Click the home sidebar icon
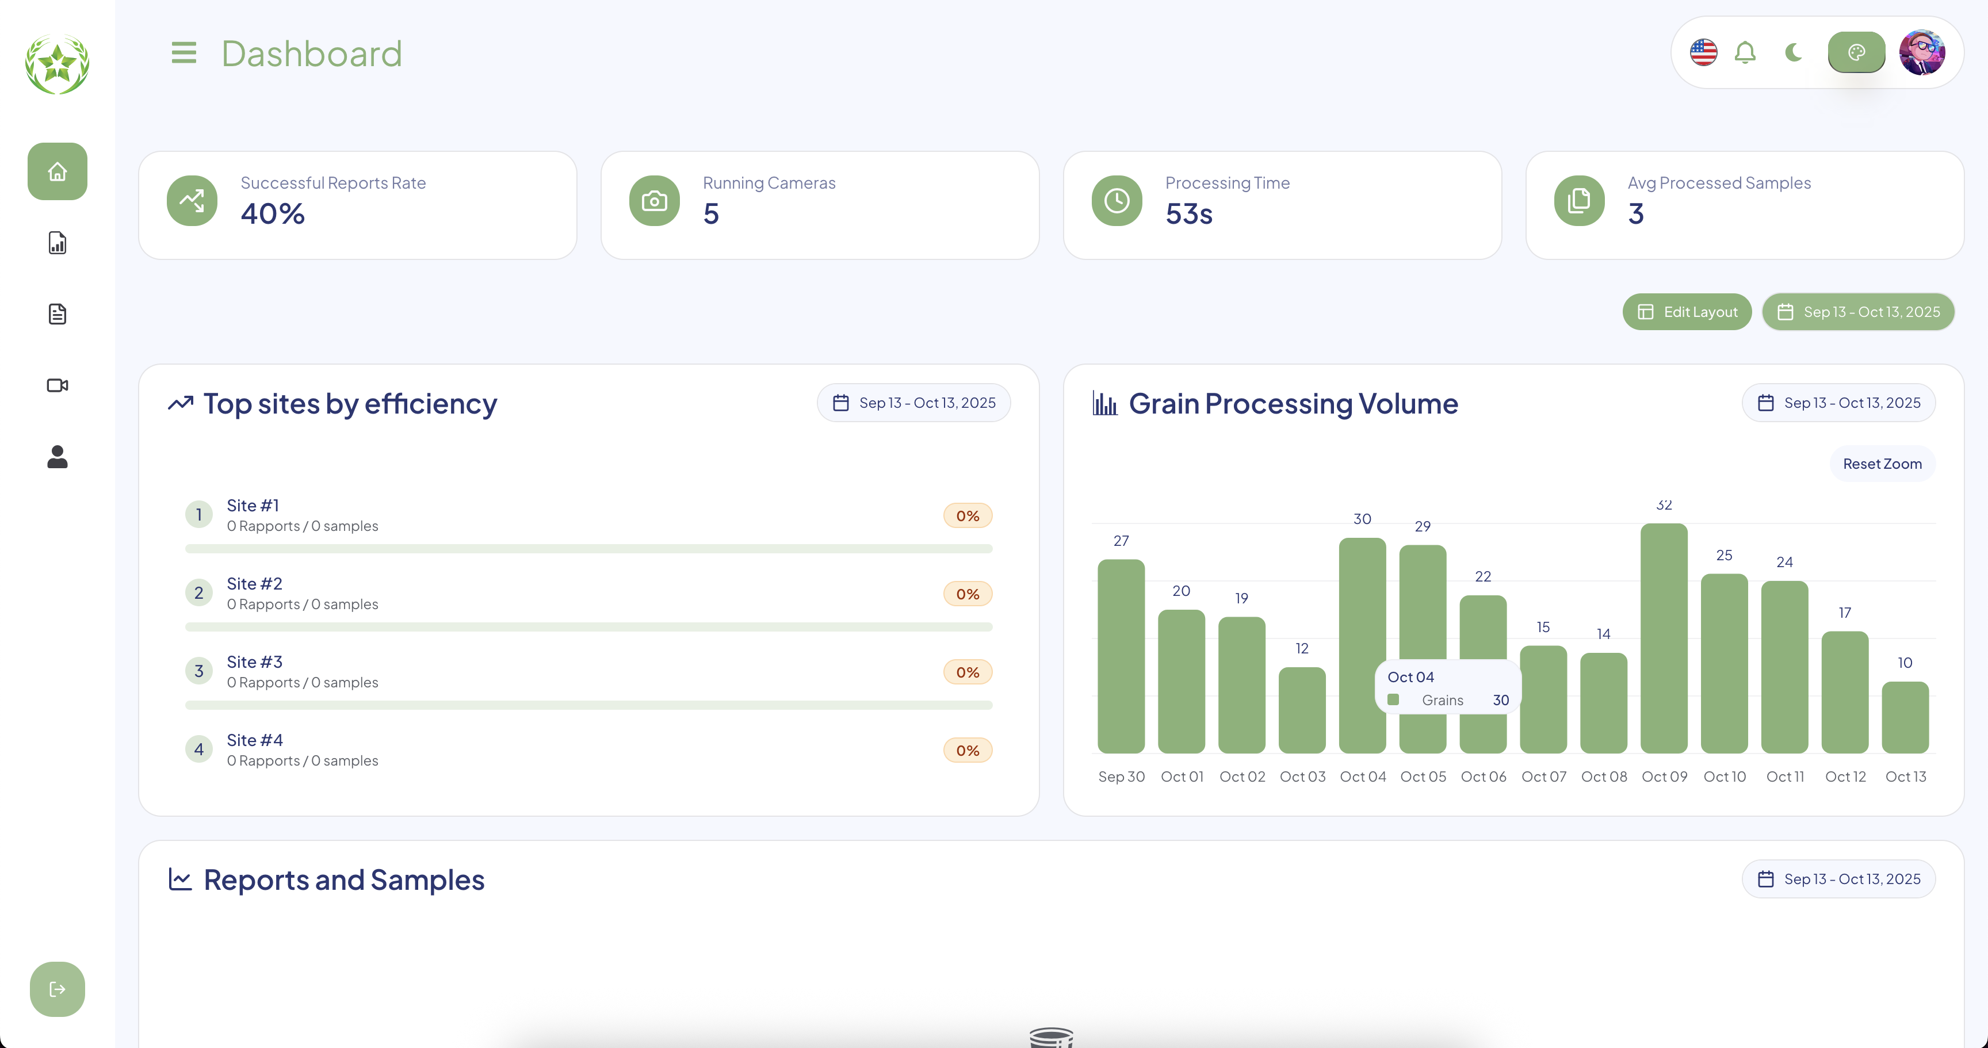 tap(57, 171)
